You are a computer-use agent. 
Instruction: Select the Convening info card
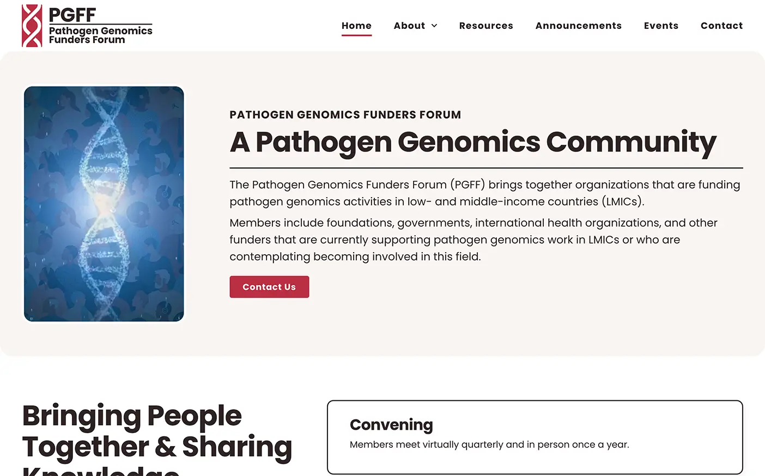tap(535, 437)
